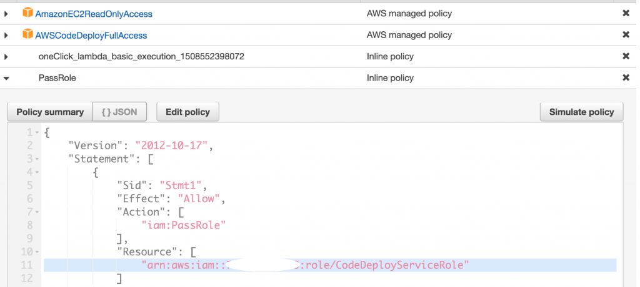Switch to the Policy summary view
This screenshot has height=287, width=640.
tap(50, 112)
